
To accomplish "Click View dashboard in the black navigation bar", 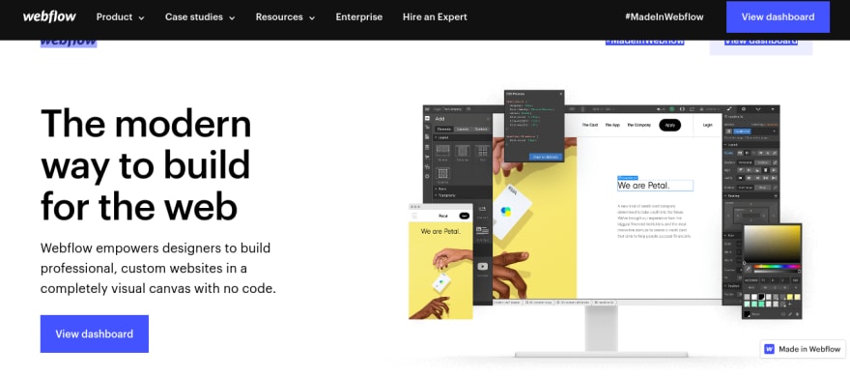I will pyautogui.click(x=778, y=16).
